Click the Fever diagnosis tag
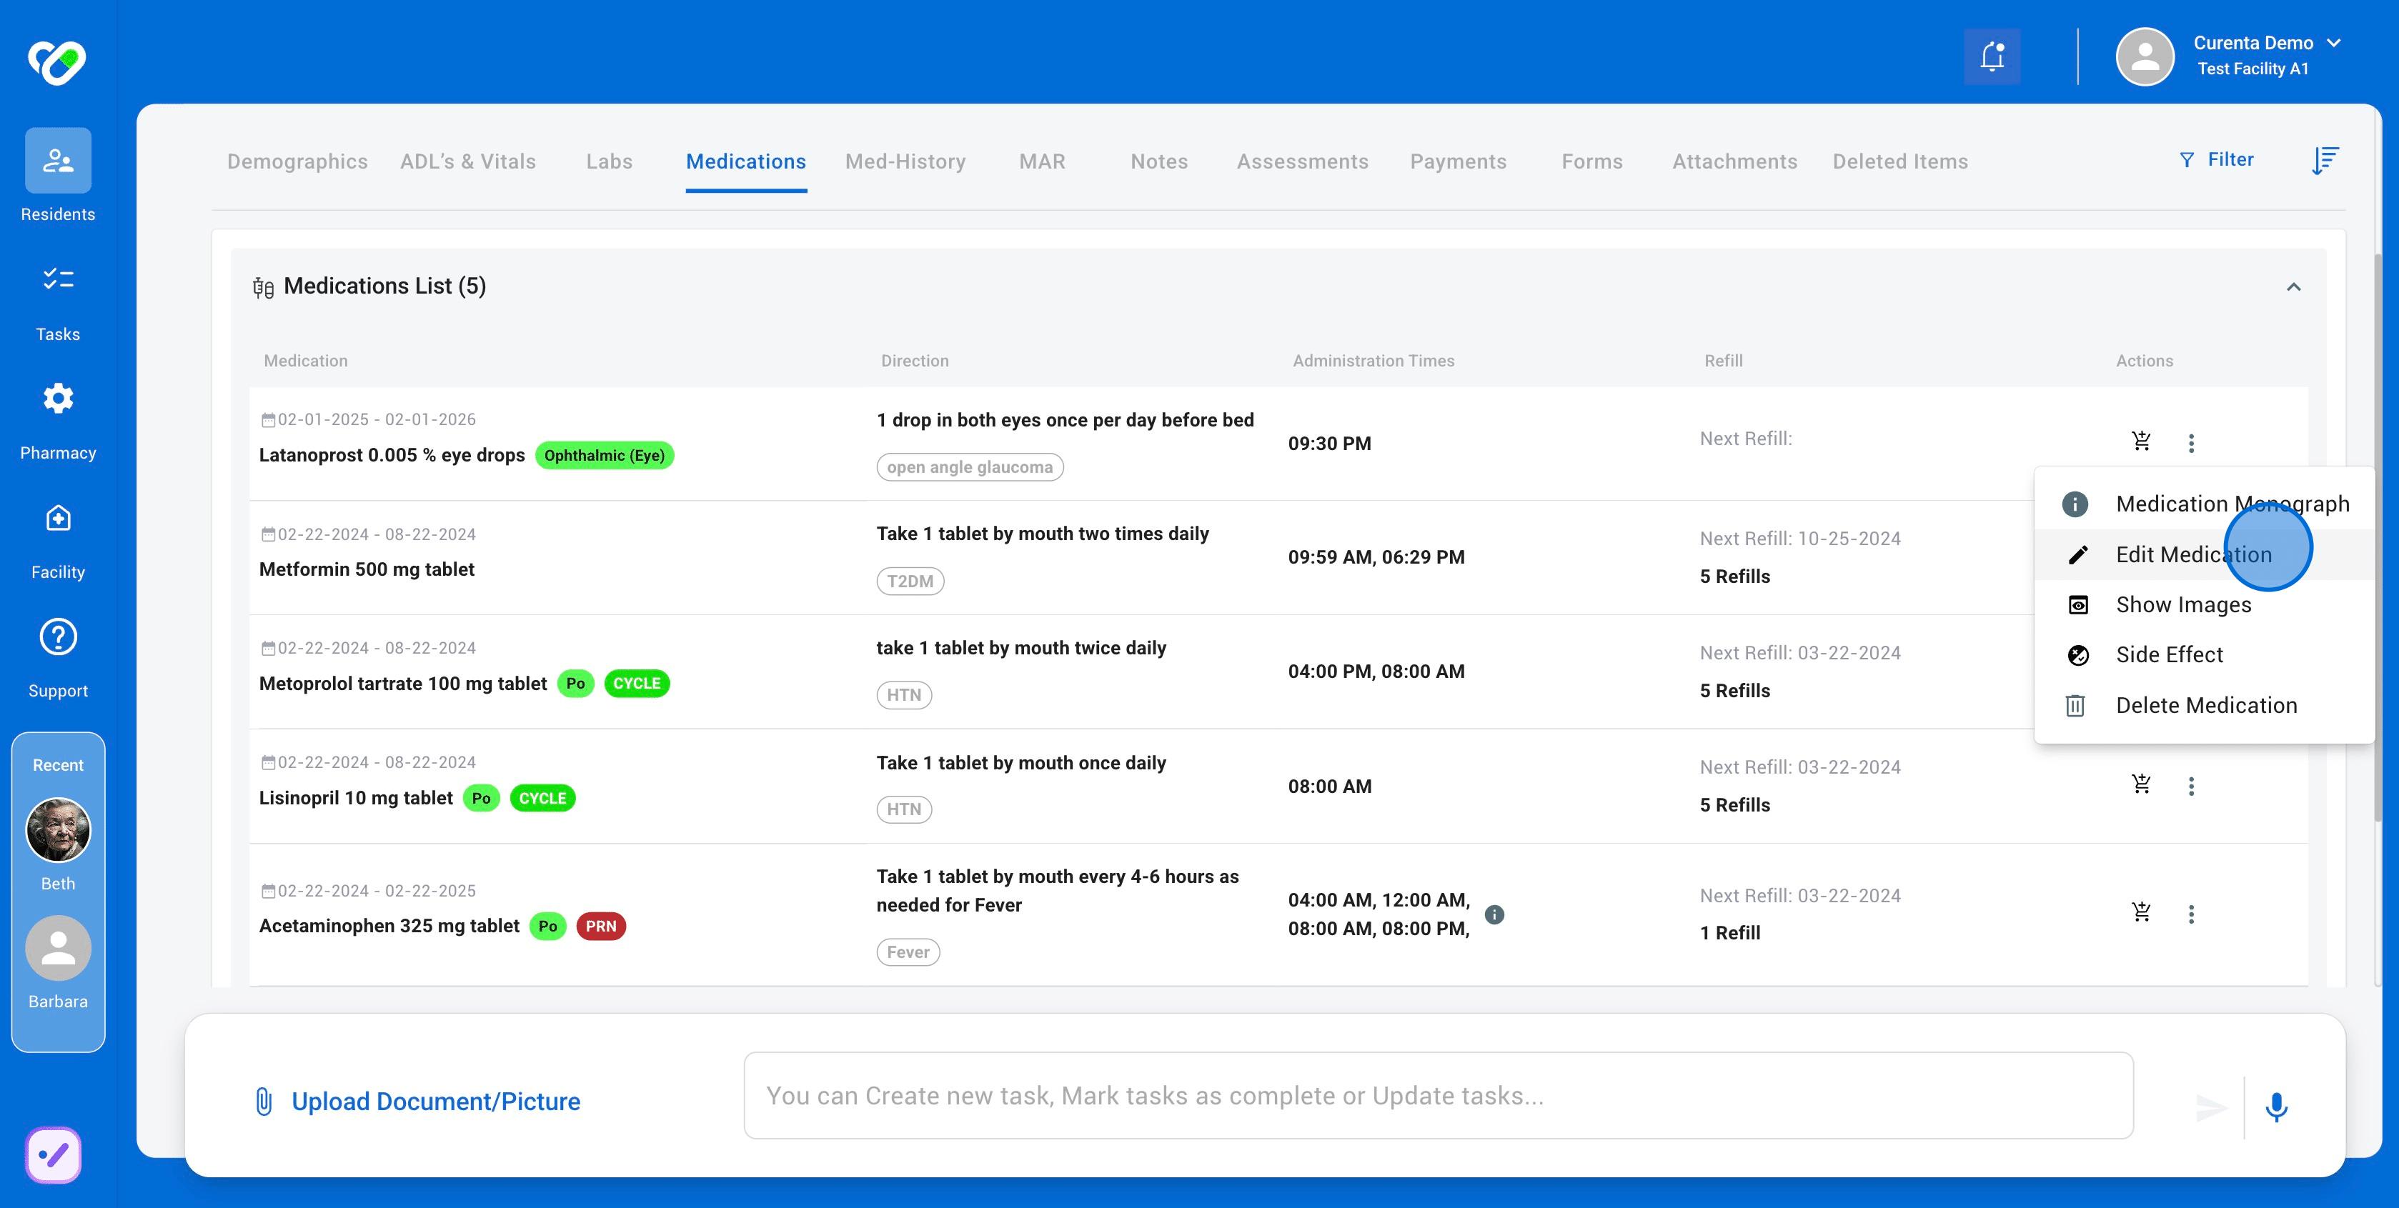Viewport: 2399px width, 1208px height. pos(908,952)
